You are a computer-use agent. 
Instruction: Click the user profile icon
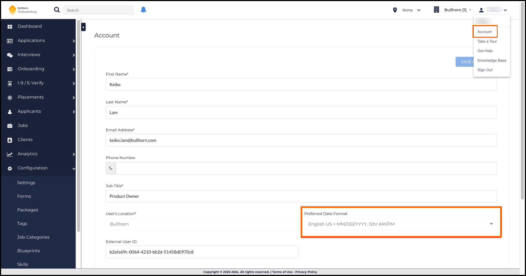(481, 10)
